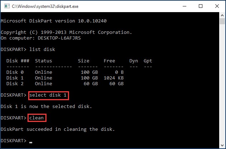Click the blinking cursor at DISKPART prompt

pyautogui.click(x=31, y=142)
